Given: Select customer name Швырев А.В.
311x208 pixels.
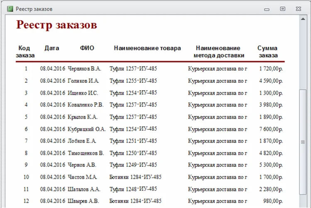Looking at the screenshot, I should pos(83,201).
